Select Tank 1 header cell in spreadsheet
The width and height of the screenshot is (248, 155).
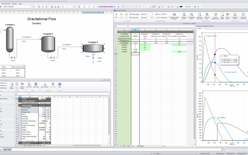pos(43,99)
